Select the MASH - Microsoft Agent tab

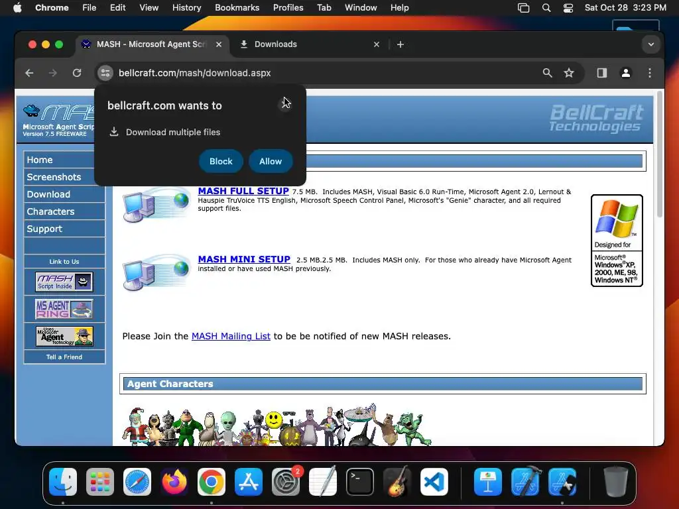tap(152, 44)
